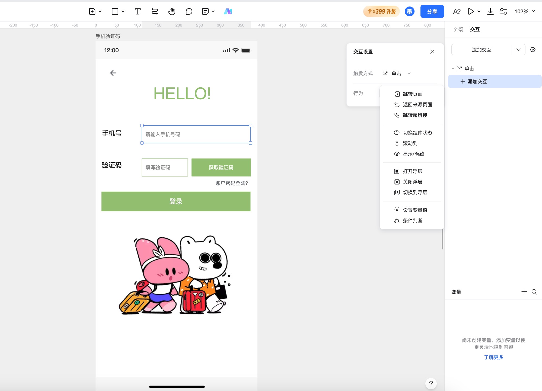Activate the hand pan tool

[172, 11]
